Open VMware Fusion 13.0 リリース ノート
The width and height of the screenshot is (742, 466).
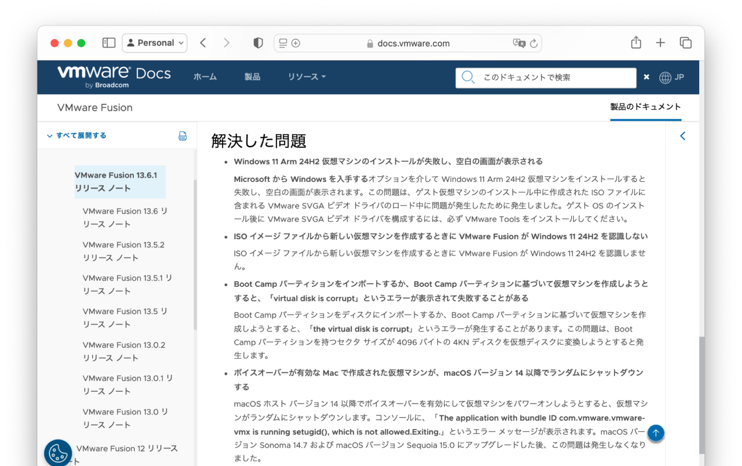point(126,418)
